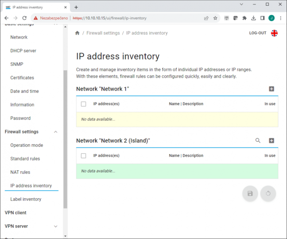Viewport: 287px width, 239px height.
Task: Click the reset changes circular arrow button
Action: pyautogui.click(x=268, y=193)
